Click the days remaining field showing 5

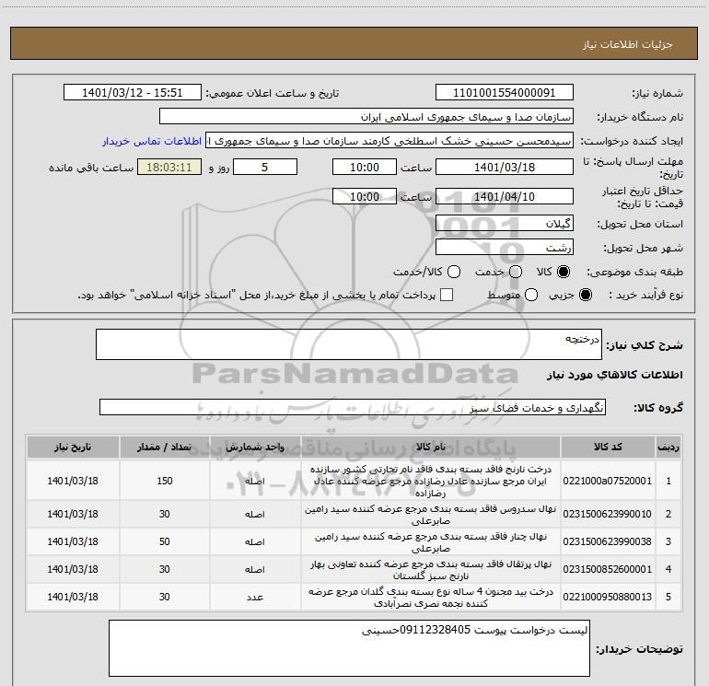(x=265, y=168)
